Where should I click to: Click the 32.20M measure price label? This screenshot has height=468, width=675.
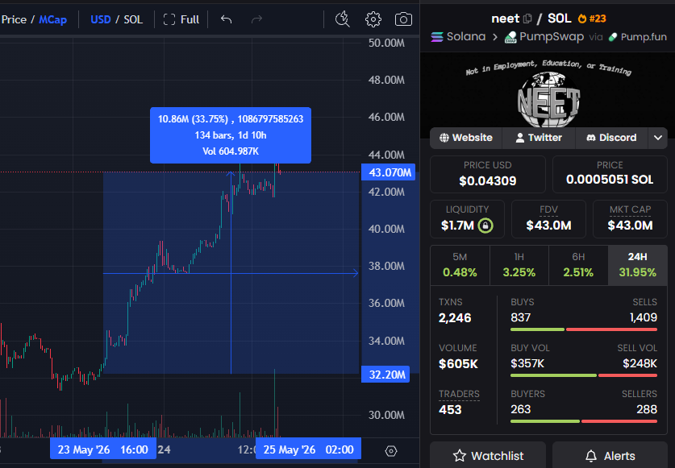pos(385,375)
